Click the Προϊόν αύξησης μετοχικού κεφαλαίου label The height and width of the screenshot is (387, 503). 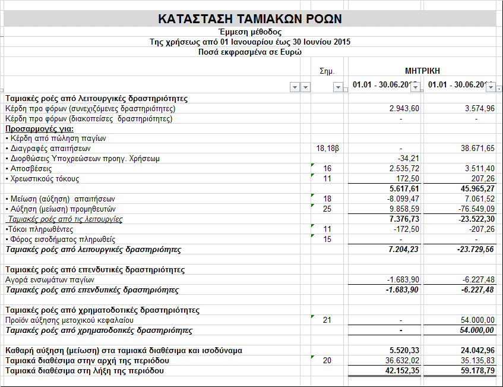[69, 320]
